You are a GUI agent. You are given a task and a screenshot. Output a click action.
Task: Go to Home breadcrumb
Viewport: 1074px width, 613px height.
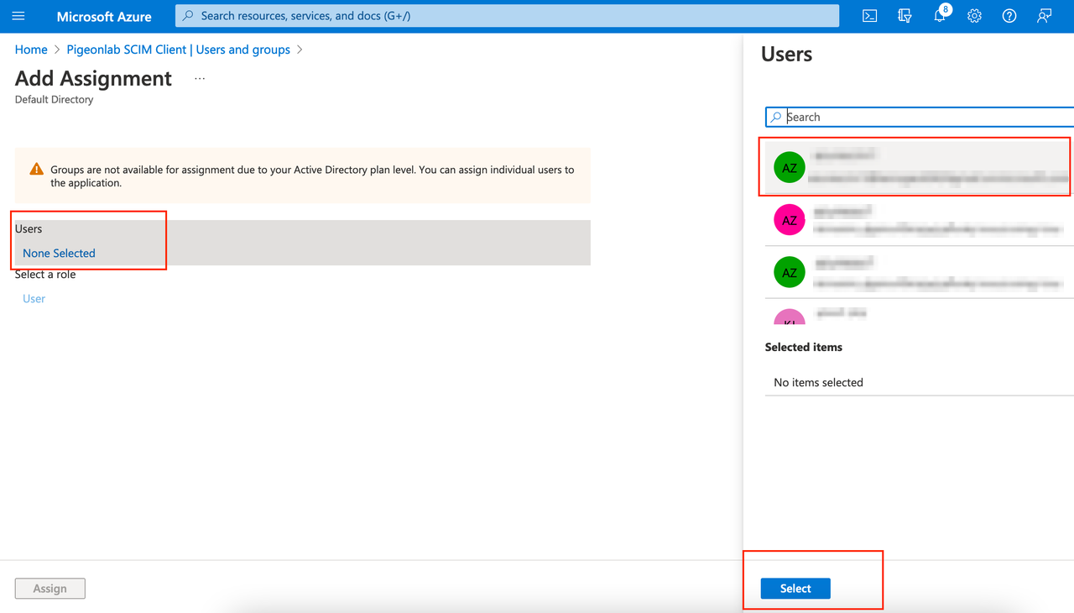point(31,50)
